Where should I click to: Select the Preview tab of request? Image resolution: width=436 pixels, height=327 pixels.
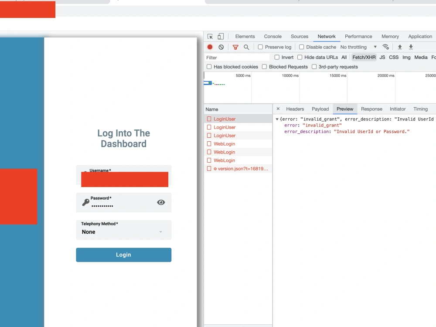(345, 109)
